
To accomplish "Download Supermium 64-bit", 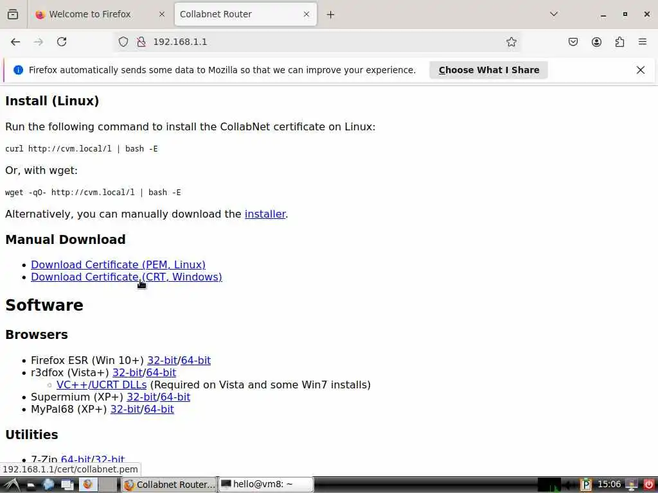I will [175, 397].
